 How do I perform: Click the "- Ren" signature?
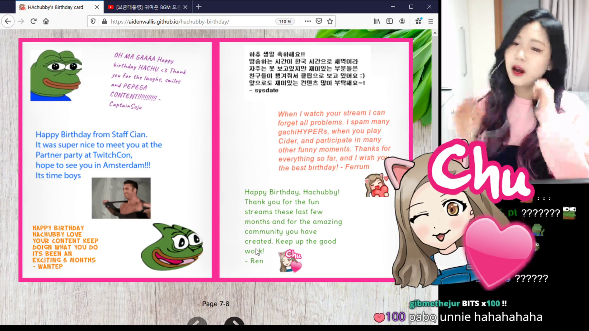pyautogui.click(x=254, y=261)
